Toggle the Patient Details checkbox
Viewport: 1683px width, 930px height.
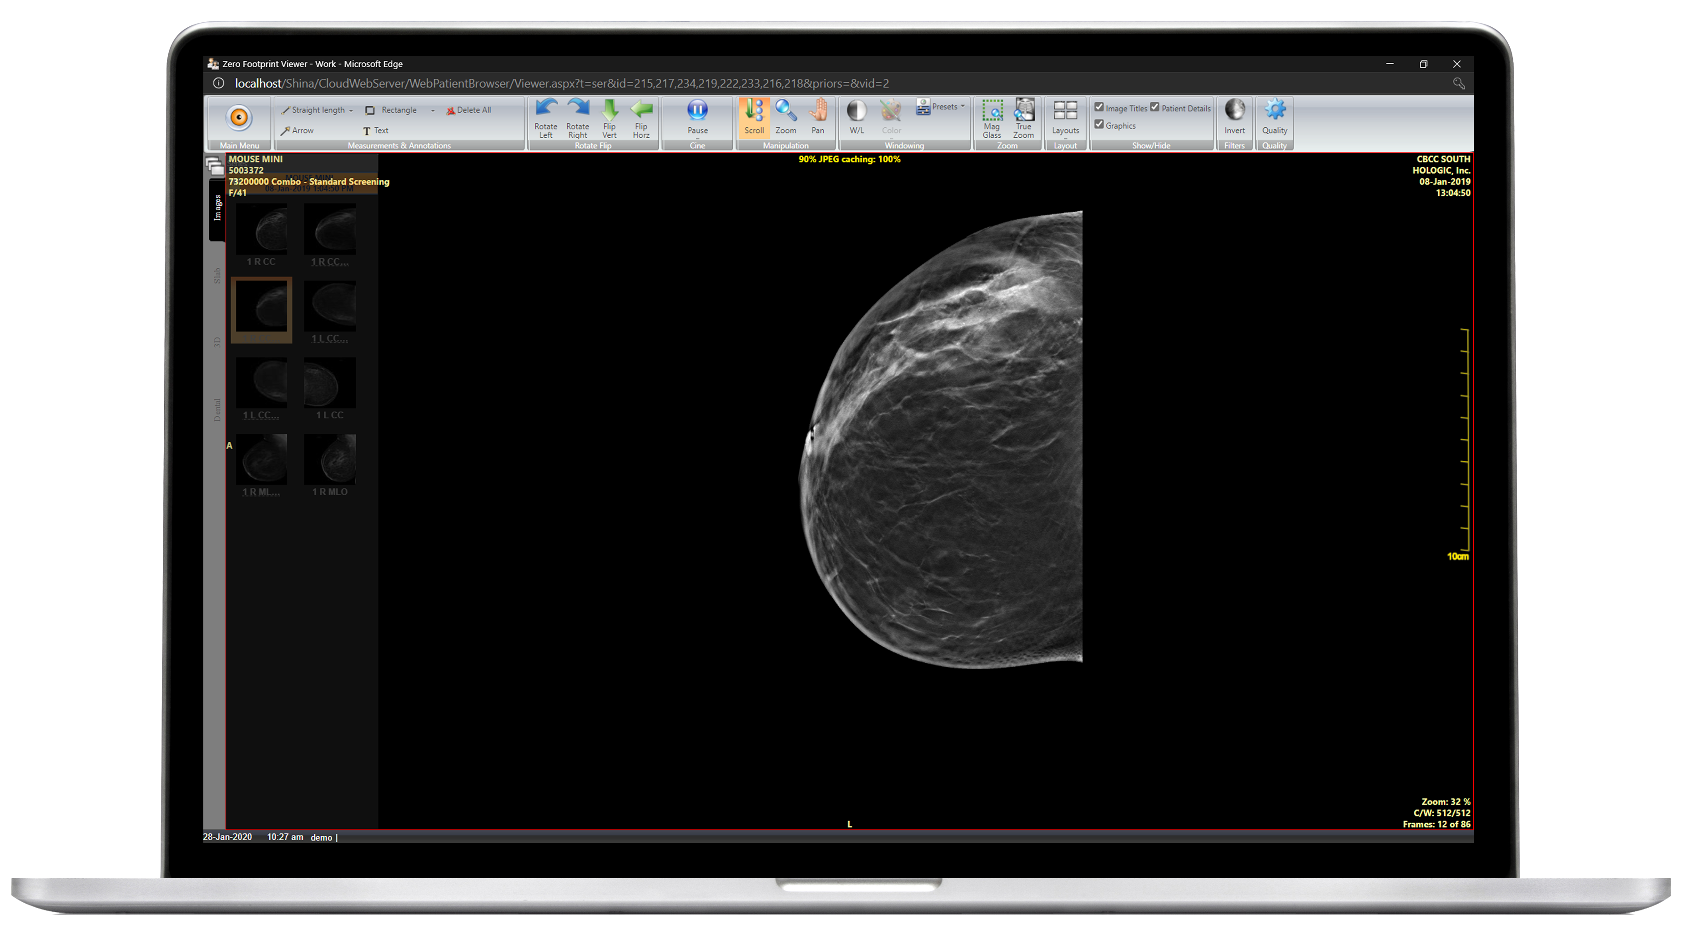(x=1154, y=108)
